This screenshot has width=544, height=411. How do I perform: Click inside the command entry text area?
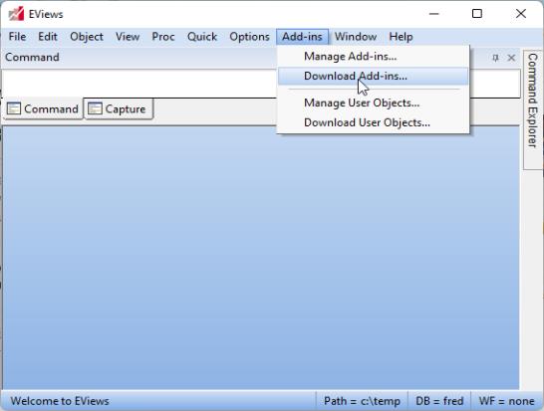coord(138,84)
